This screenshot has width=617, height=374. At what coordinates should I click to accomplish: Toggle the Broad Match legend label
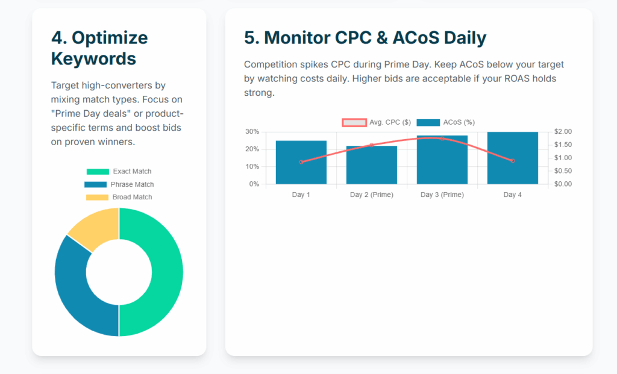(x=132, y=197)
